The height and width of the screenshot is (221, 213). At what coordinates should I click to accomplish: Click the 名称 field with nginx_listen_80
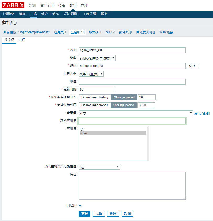(132, 50)
